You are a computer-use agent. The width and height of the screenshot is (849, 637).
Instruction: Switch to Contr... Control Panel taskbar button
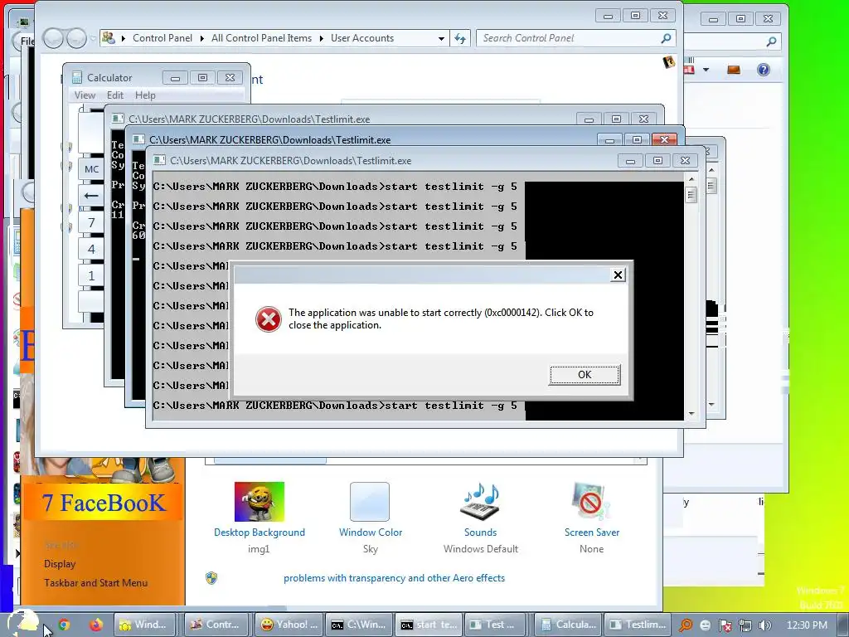[216, 625]
